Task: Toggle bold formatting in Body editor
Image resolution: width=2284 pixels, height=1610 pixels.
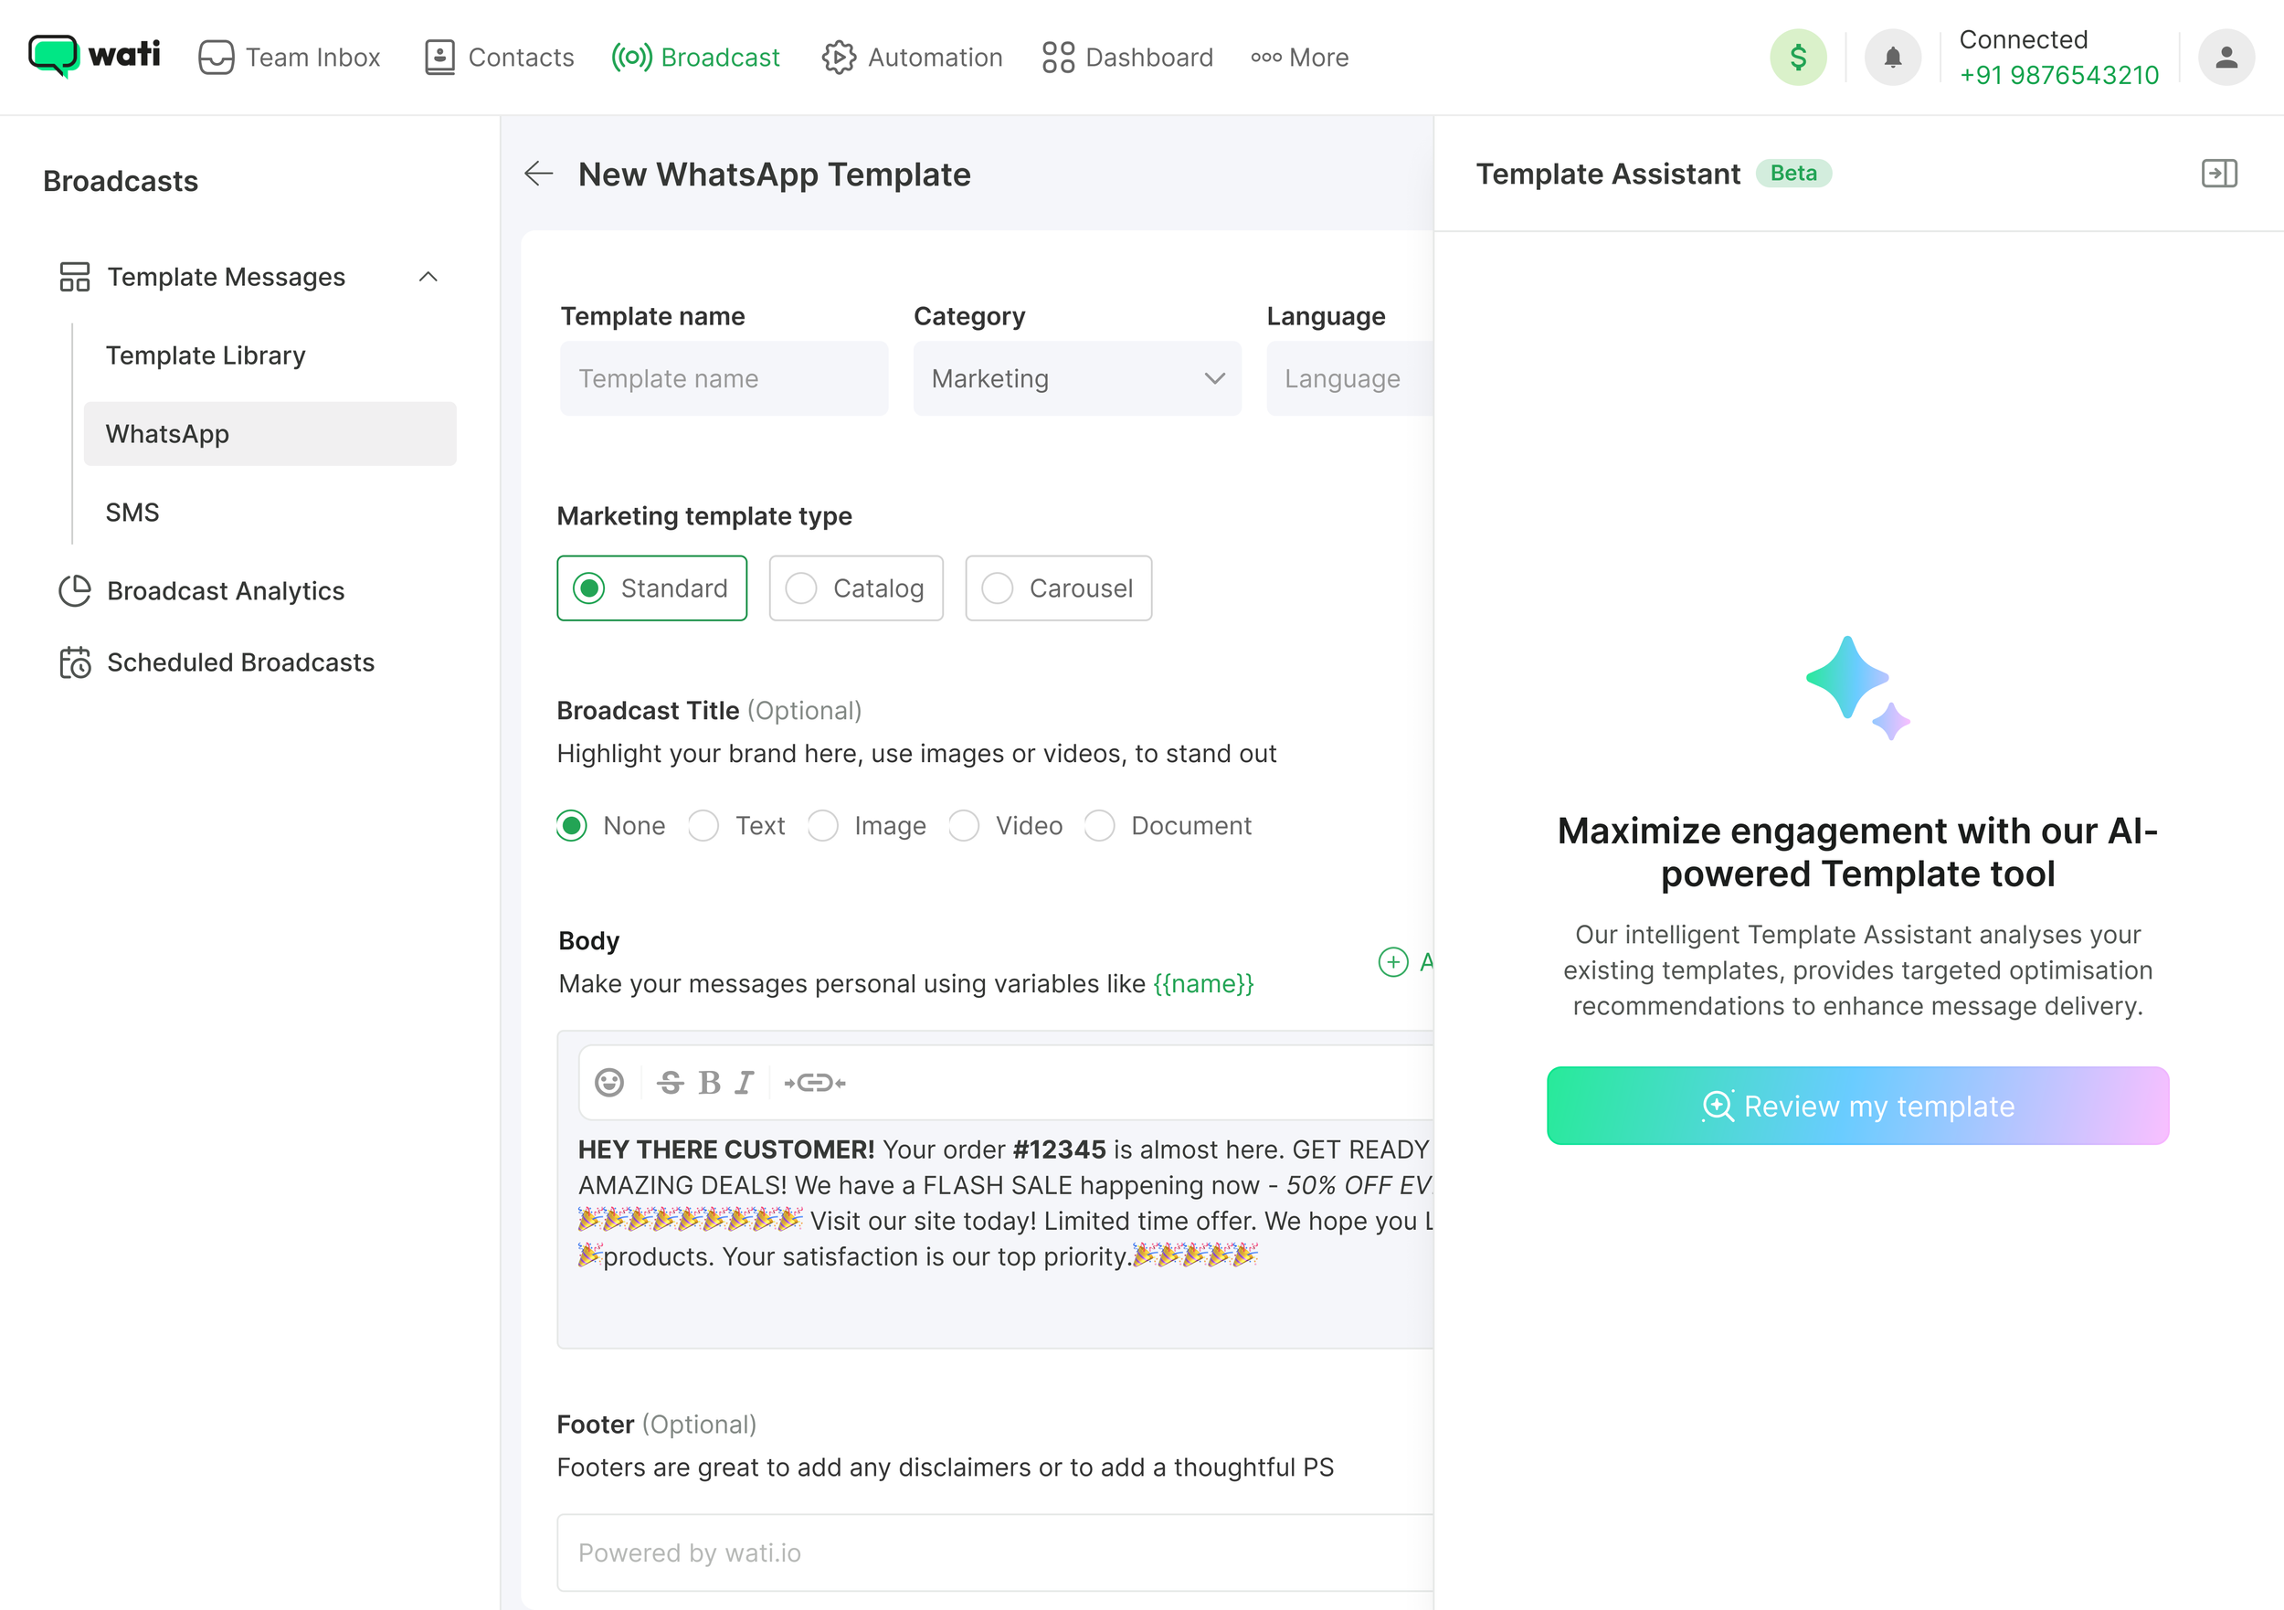Action: tap(708, 1083)
